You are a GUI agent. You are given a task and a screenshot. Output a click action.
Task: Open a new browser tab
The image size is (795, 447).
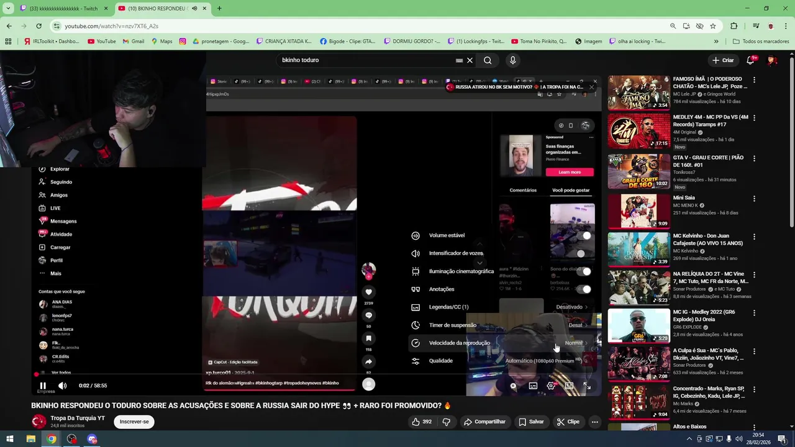point(219,8)
